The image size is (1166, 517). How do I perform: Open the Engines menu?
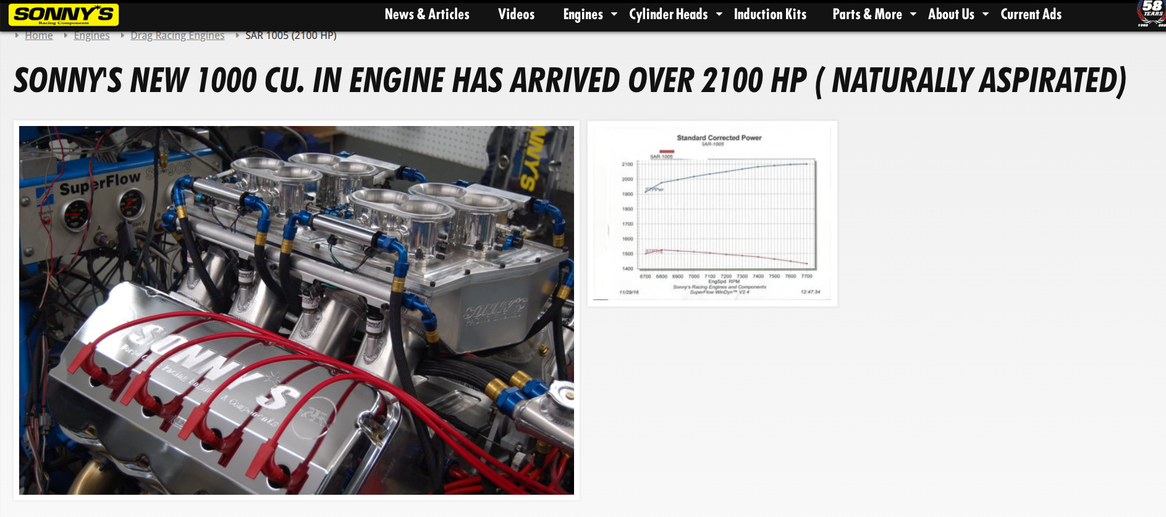[x=583, y=14]
